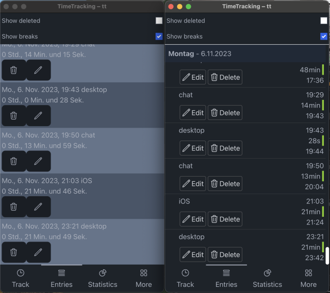This screenshot has height=293, width=330.
Task: Click pencil icon for 19:50 chat entry in left window
Action: pyautogui.click(x=38, y=161)
